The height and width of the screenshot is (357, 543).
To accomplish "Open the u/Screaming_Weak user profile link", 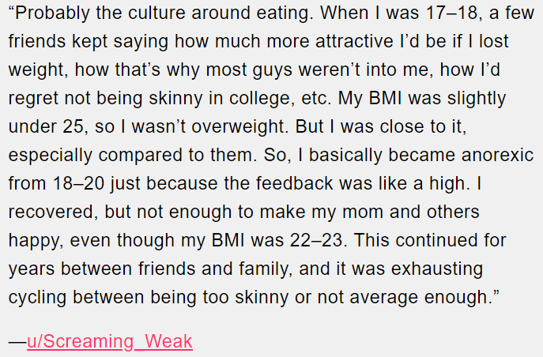I will (109, 341).
